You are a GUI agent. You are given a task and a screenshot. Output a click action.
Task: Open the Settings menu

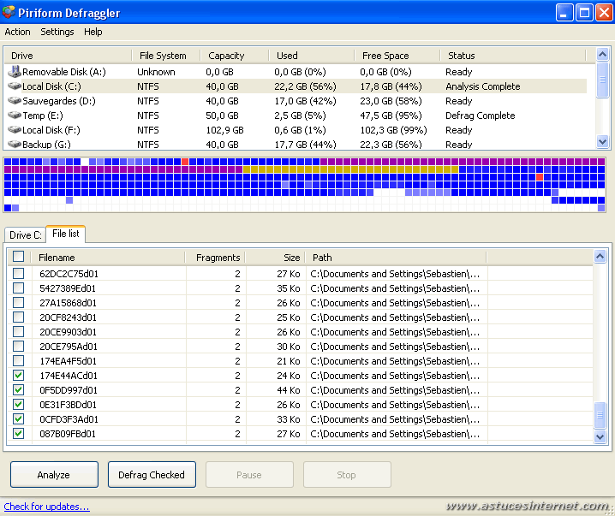click(x=57, y=32)
